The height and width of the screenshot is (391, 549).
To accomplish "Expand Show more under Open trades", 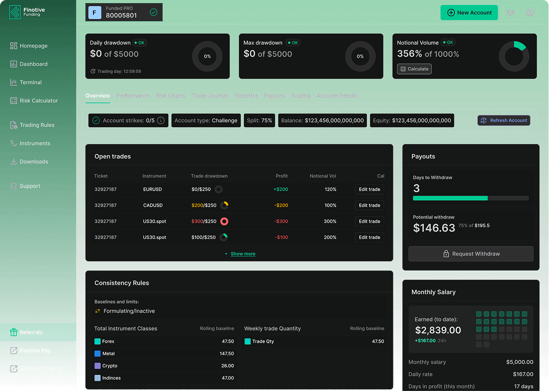I will click(242, 253).
